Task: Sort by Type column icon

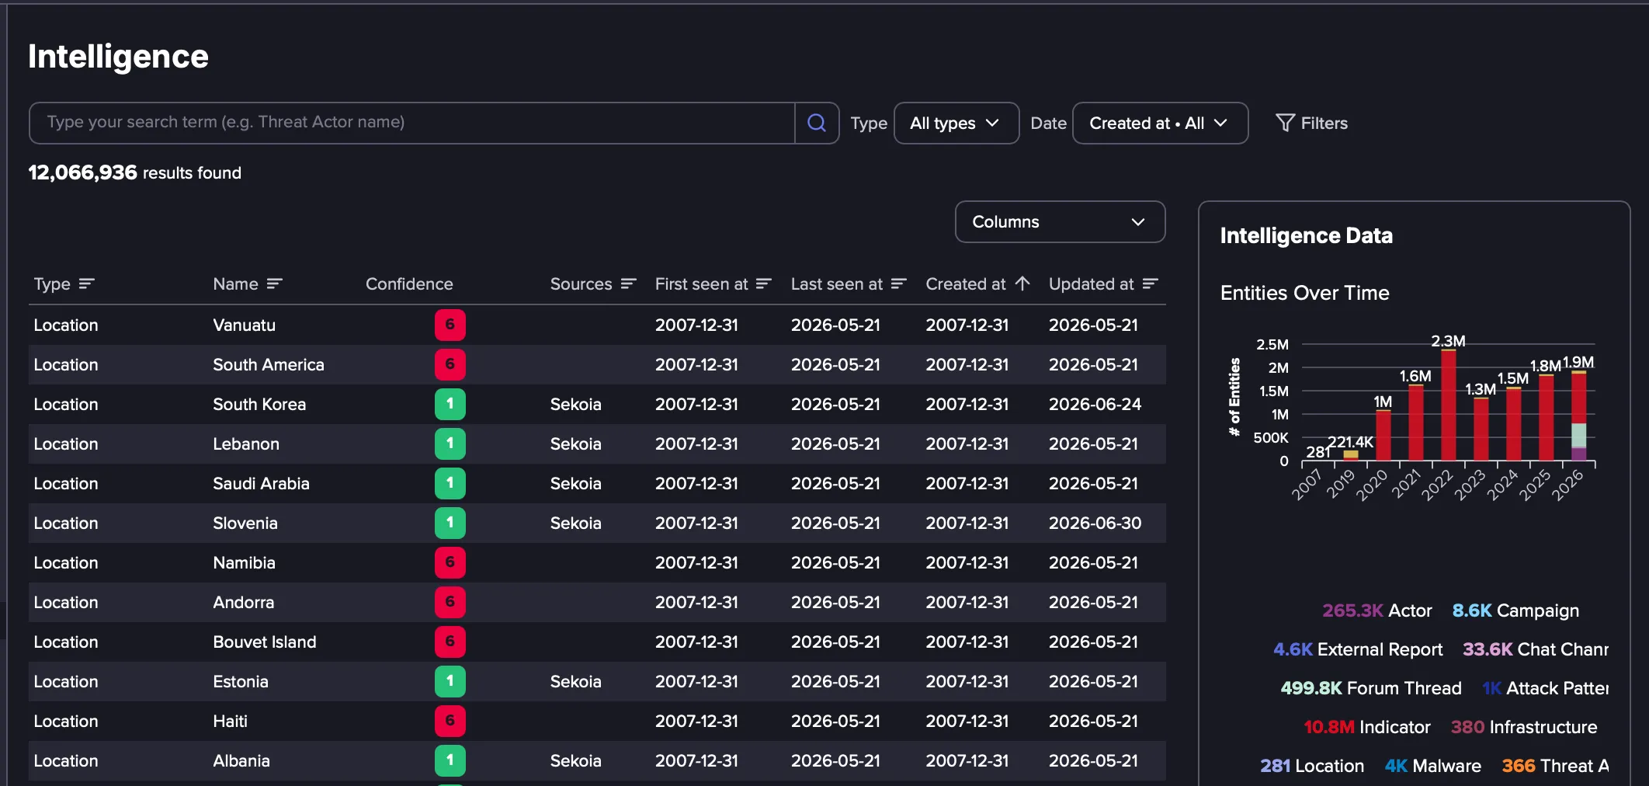Action: click(x=86, y=284)
